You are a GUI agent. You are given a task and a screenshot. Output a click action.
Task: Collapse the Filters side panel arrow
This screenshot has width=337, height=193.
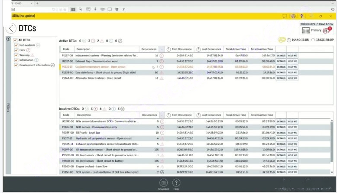[8, 39]
